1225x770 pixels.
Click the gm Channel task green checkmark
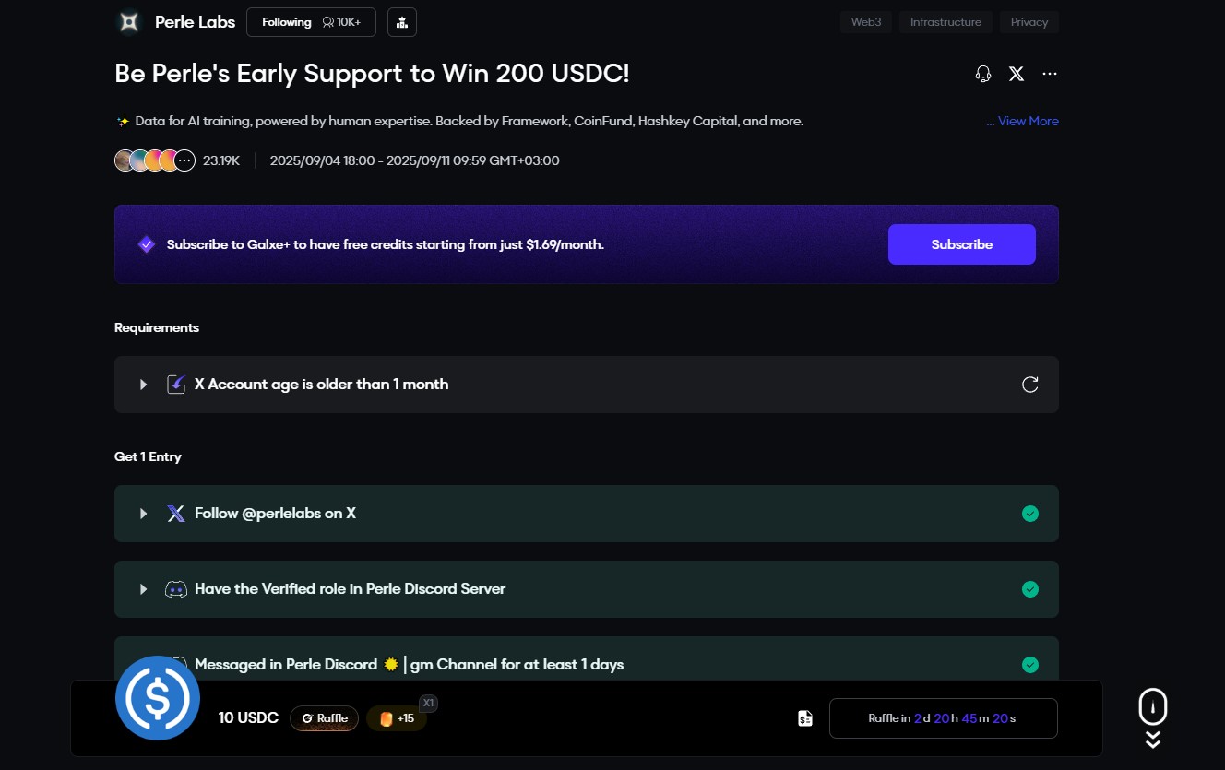click(x=1030, y=665)
